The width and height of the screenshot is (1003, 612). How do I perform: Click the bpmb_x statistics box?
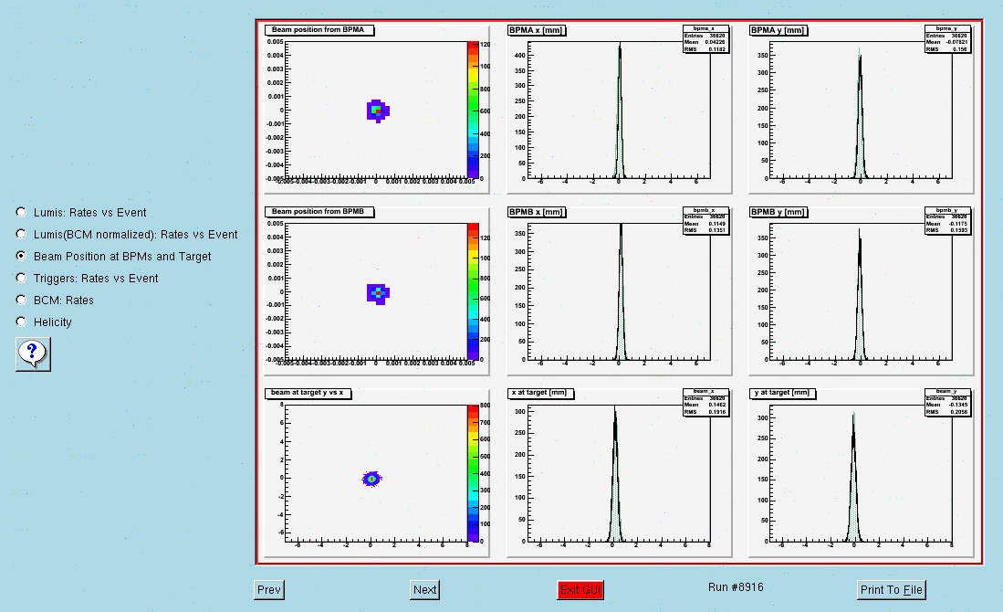click(705, 221)
